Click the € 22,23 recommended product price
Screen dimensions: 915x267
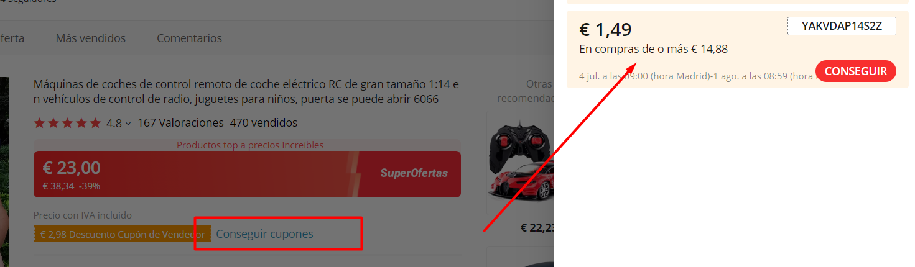537,228
